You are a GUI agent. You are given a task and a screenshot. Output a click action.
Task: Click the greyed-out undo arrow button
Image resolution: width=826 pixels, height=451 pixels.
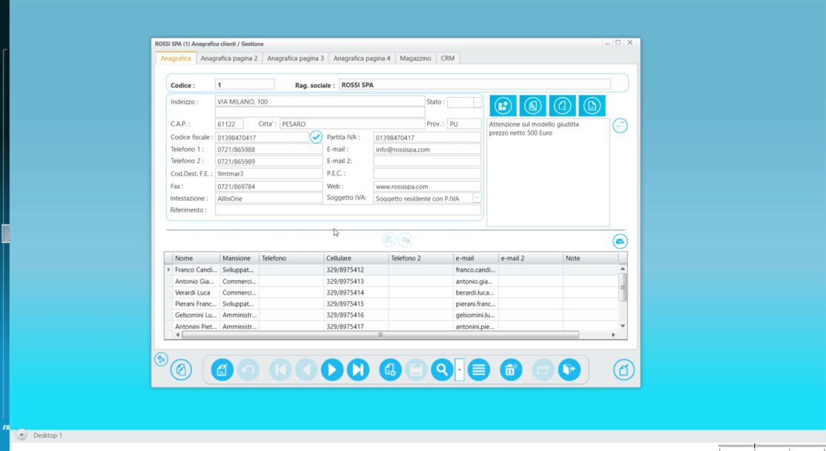248,370
